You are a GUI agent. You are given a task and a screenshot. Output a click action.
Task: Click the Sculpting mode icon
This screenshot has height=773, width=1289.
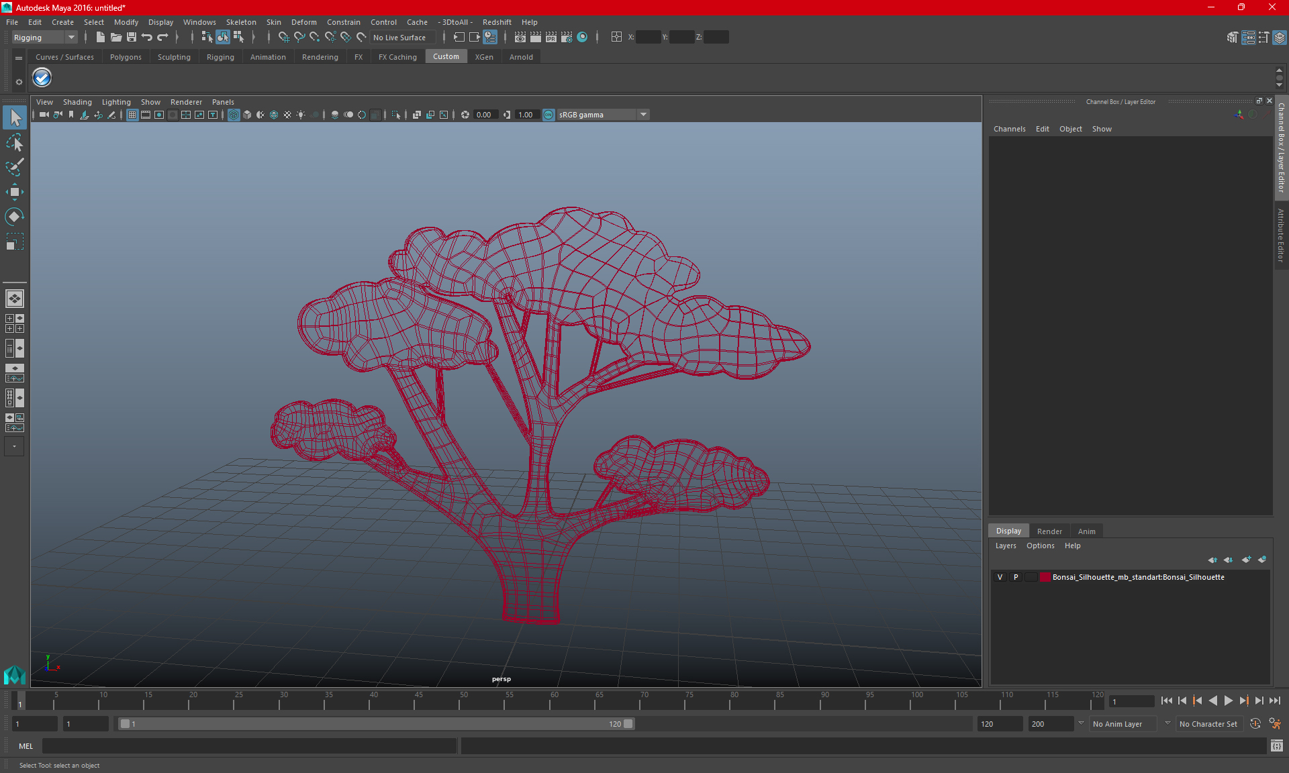pos(174,57)
